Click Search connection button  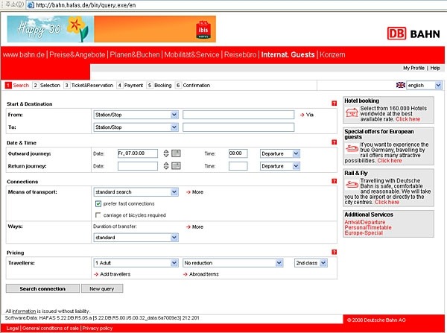pos(42,288)
